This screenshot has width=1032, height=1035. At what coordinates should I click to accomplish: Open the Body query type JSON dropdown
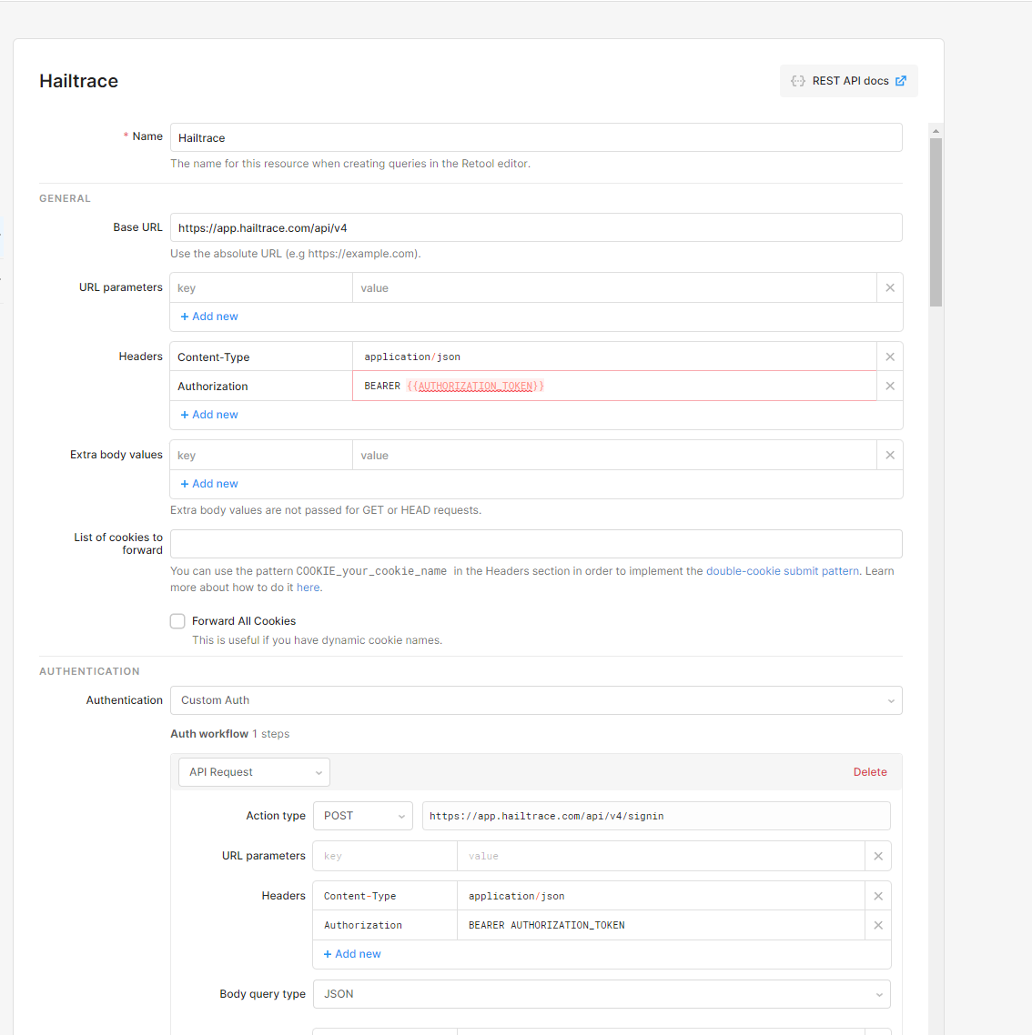tap(602, 994)
